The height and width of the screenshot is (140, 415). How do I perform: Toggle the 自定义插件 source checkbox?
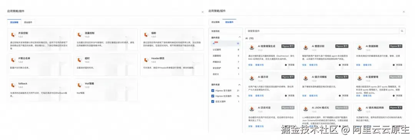(213, 101)
